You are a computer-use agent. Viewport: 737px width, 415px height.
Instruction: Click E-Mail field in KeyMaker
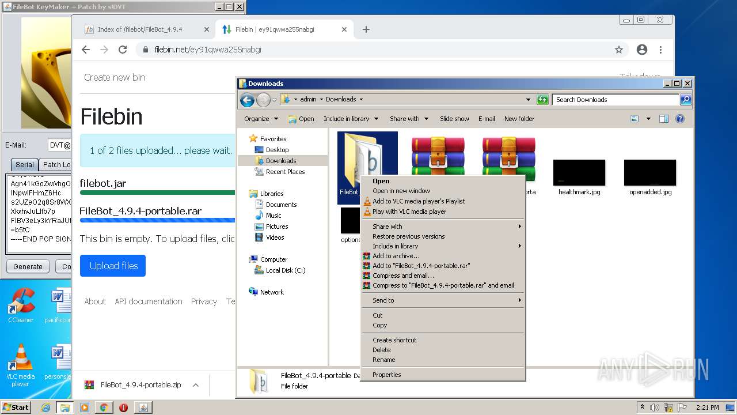pyautogui.click(x=58, y=145)
